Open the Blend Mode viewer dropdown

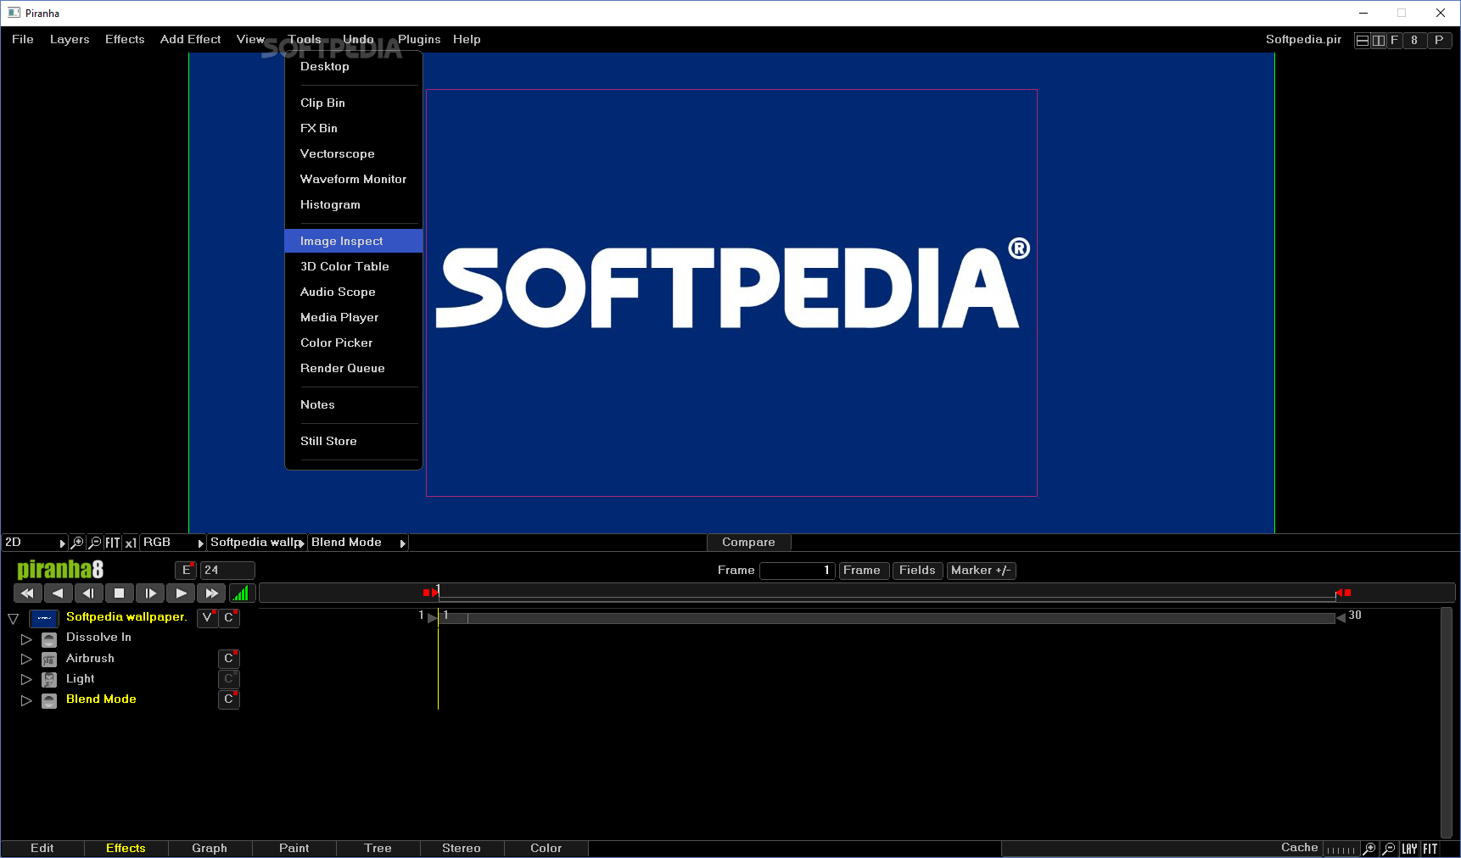(x=358, y=543)
